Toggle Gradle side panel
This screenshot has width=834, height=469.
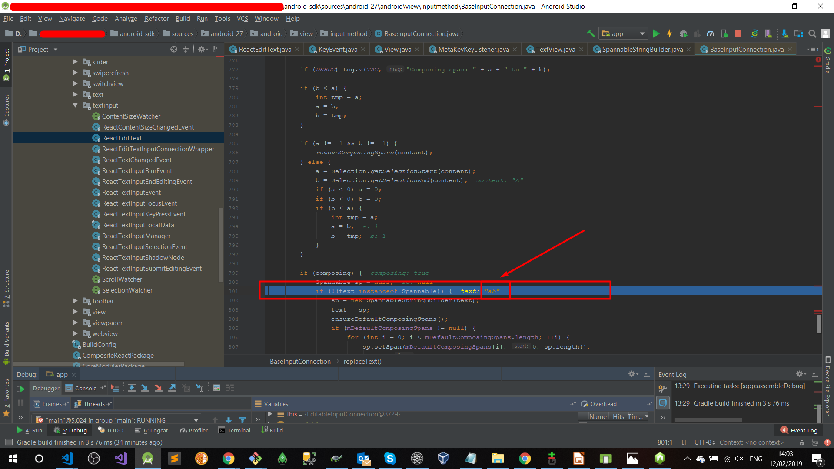tap(827, 60)
